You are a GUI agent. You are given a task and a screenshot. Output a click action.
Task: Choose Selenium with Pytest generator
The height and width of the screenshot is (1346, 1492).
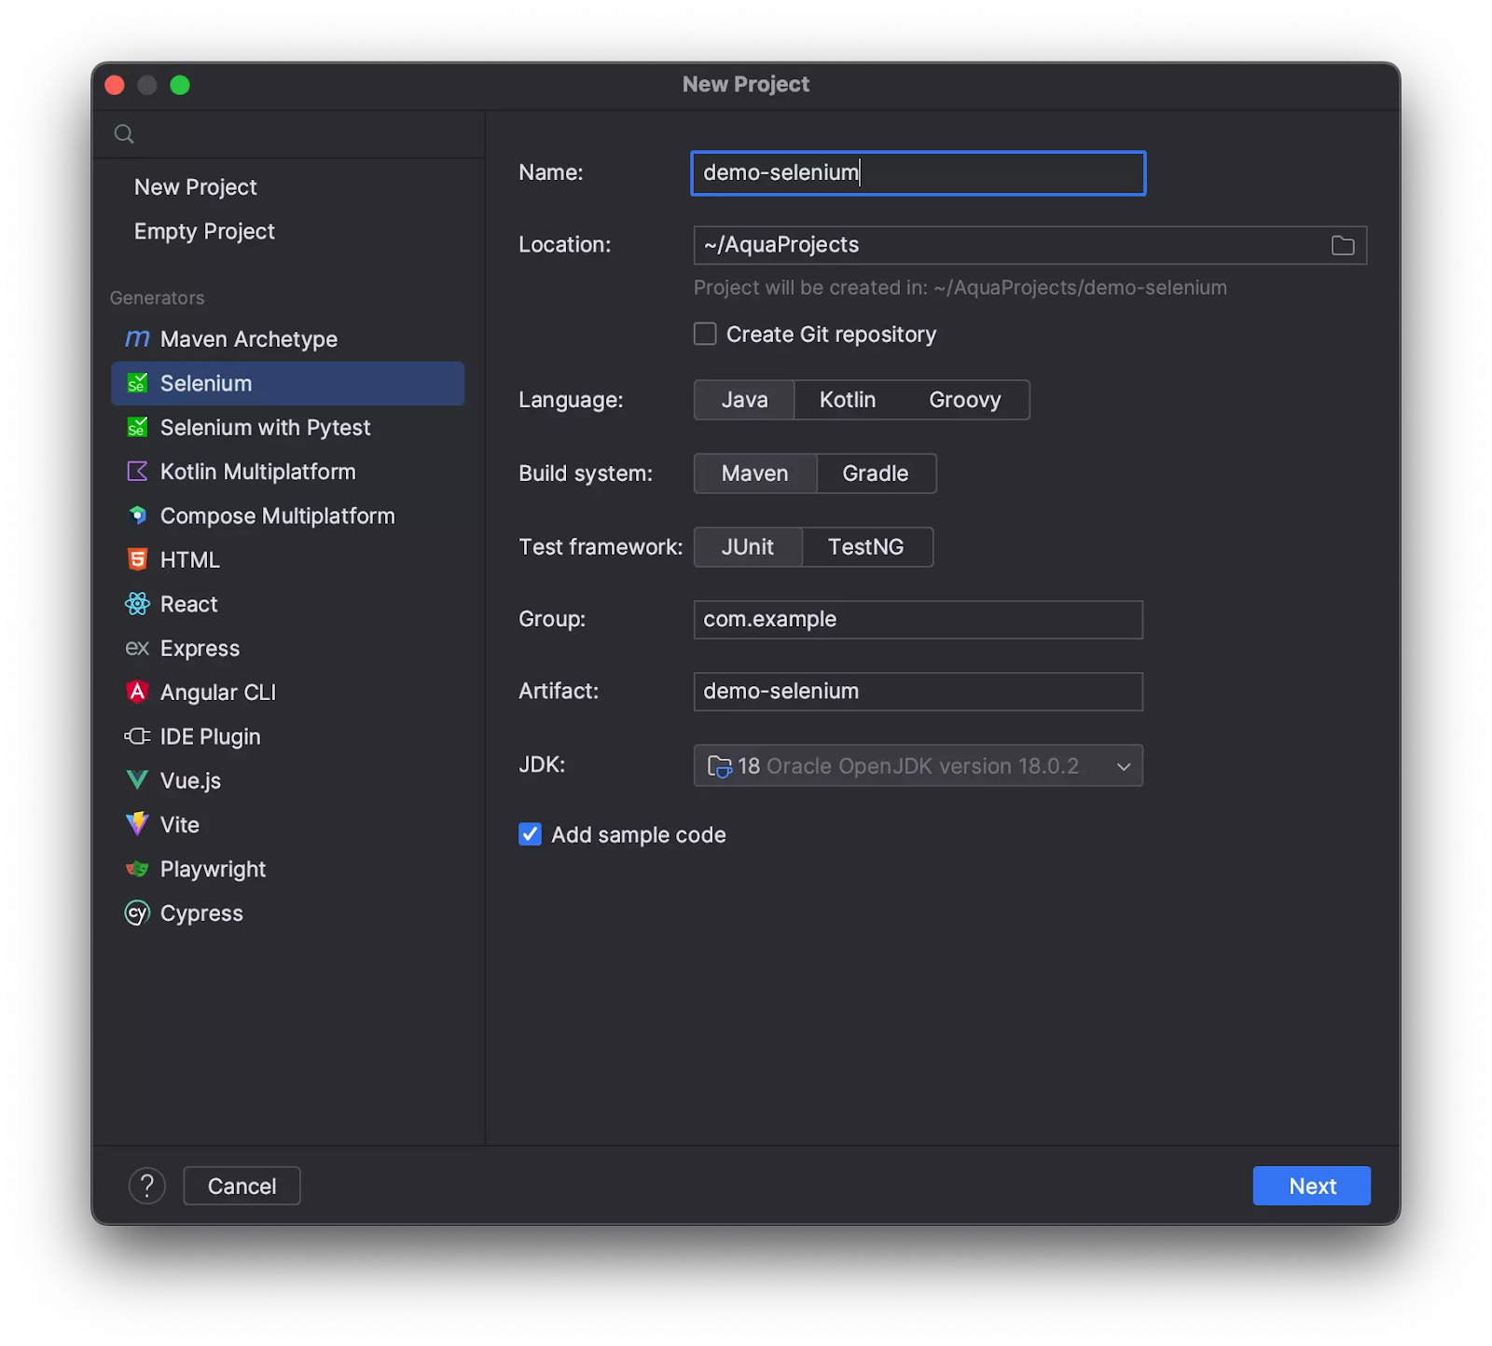click(x=287, y=428)
